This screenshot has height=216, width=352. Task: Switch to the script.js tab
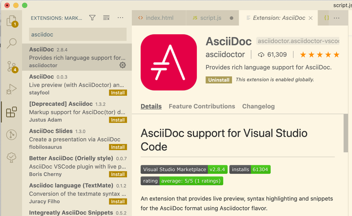pyautogui.click(x=211, y=18)
